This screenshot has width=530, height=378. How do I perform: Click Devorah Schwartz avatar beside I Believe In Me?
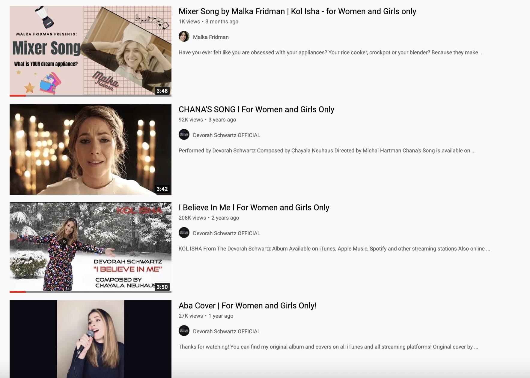pos(184,232)
